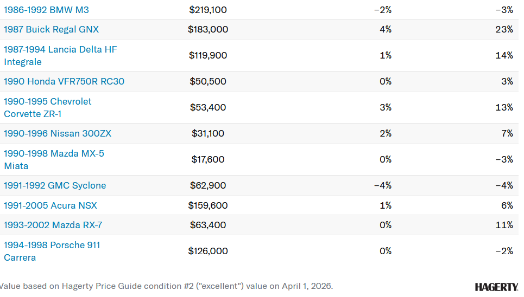Viewport: 524px width, 297px height.
Task: Click the 1991-1992 GMC Syclone link
Action: [x=55, y=185]
